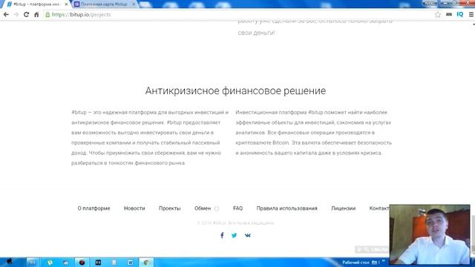Open the dark square app on taskbar
This screenshot has width=475, height=267.
pos(98,263)
